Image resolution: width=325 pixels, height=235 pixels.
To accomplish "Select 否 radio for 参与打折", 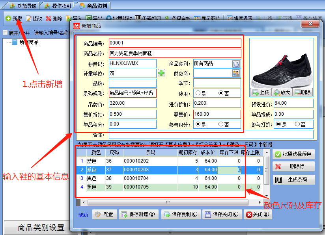I will (297, 124).
